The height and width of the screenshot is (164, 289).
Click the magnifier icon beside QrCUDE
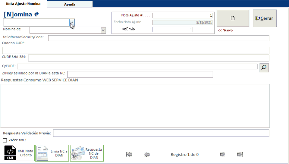264,67
